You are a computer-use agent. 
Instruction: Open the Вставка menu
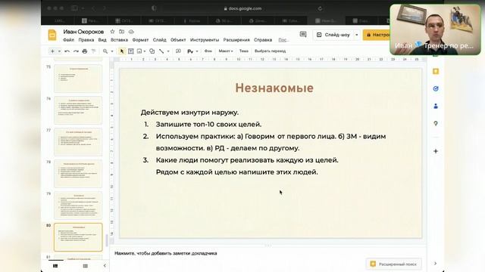pos(119,40)
